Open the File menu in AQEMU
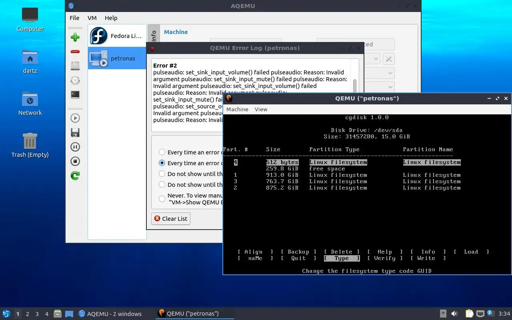Viewport: 512px width, 320px height. click(x=74, y=18)
